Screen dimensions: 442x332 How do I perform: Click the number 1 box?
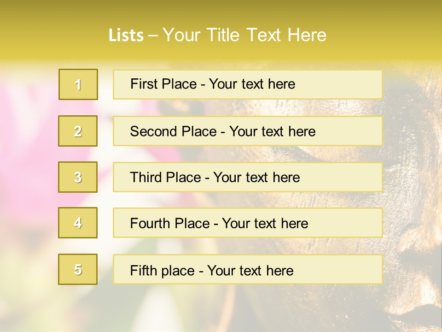[78, 84]
